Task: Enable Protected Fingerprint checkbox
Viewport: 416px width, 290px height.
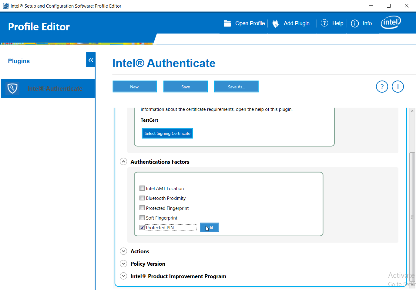Action: click(142, 208)
